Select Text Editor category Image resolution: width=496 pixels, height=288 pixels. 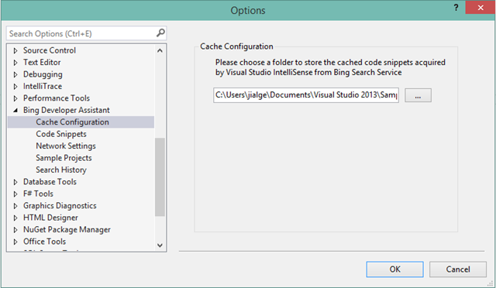(x=42, y=62)
